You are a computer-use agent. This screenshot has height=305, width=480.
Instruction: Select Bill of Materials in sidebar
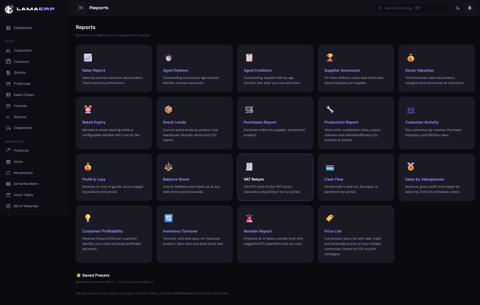(26, 206)
